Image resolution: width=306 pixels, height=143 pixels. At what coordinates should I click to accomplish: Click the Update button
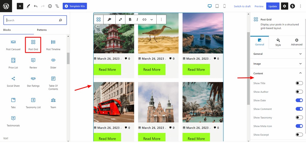point(273,6)
